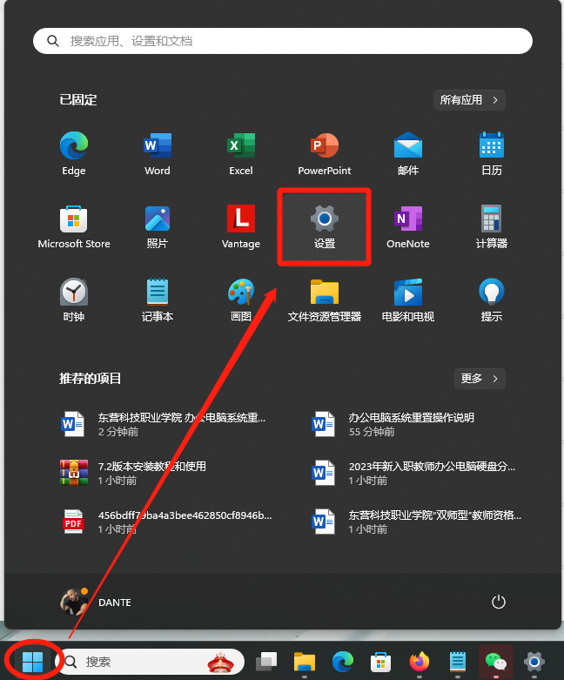564x680 pixels.
Task: Open the 电影和电视 app
Action: [x=408, y=300]
